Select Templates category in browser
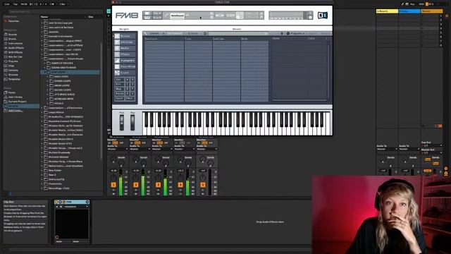451x254 pixels. pyautogui.click(x=12, y=79)
